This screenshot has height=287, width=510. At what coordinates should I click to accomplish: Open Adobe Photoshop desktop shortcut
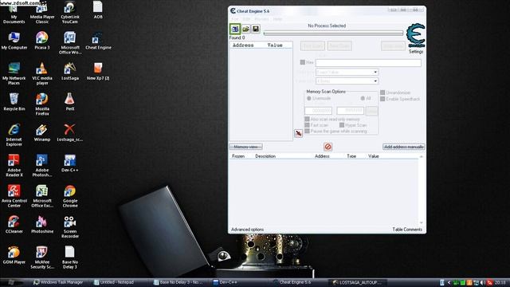pos(42,165)
